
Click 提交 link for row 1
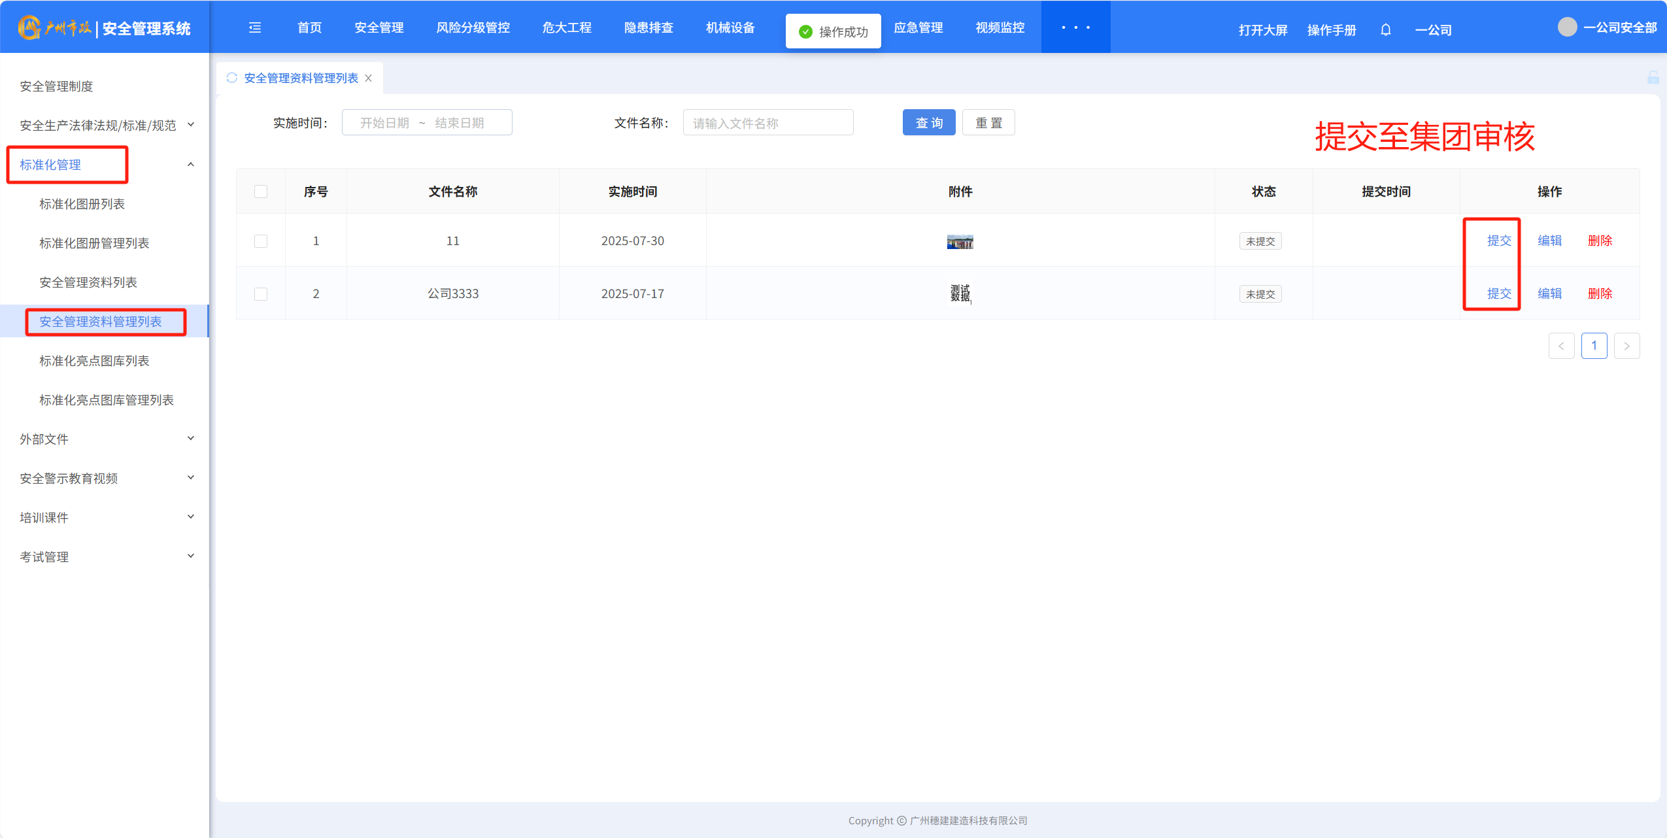(1498, 241)
